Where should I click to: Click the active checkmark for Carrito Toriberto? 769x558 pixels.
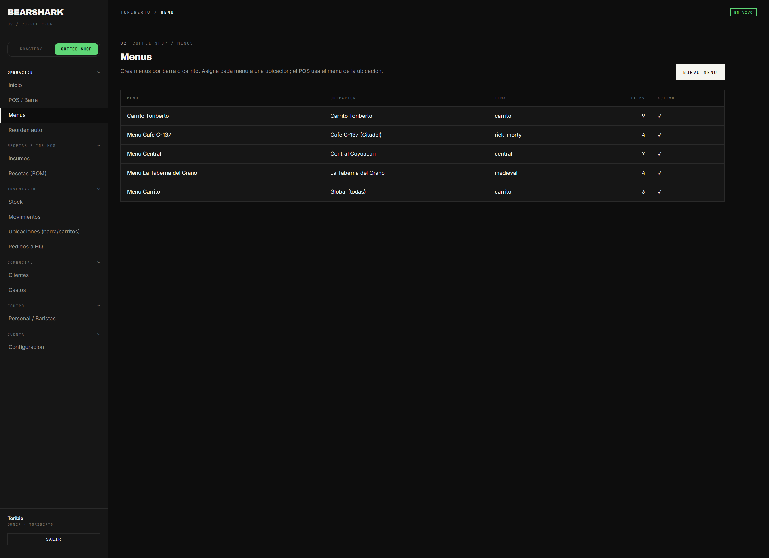coord(660,116)
